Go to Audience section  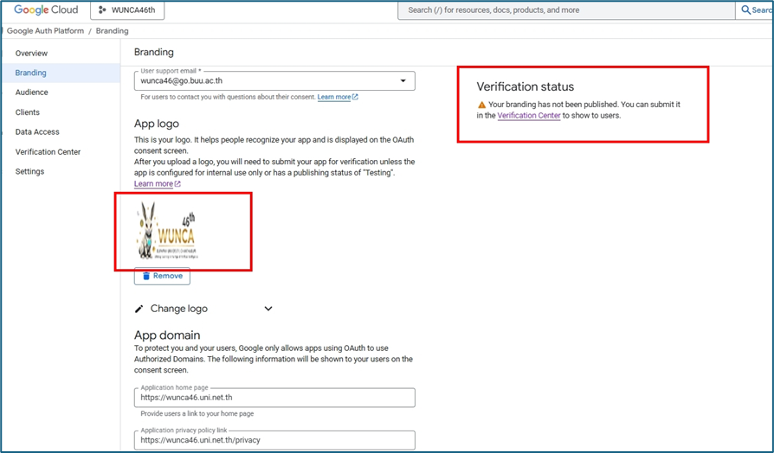(x=32, y=93)
